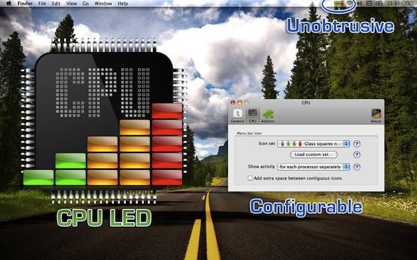Switch to the CPU preferences tab
Screen dimensions: 417x260
pos(252,116)
